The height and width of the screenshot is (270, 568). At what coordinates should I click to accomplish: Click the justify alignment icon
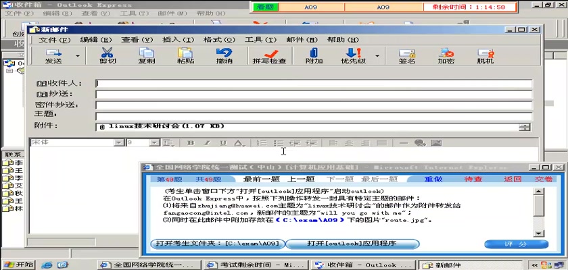(x=382, y=143)
